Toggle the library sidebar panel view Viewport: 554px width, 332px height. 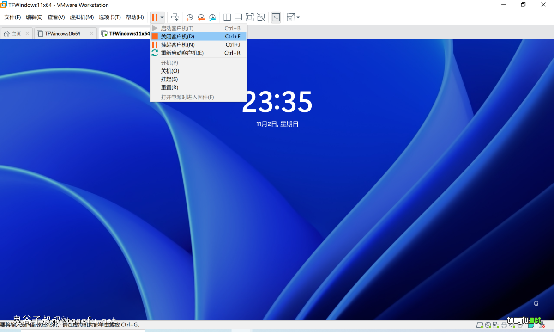[x=227, y=18]
